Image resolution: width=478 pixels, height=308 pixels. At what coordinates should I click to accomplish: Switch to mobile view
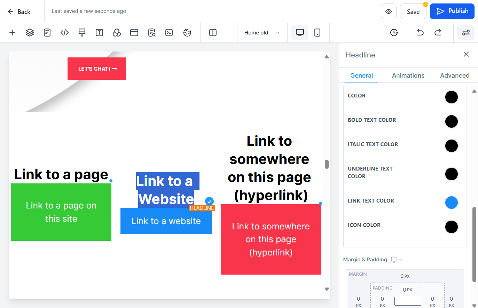[x=317, y=33]
